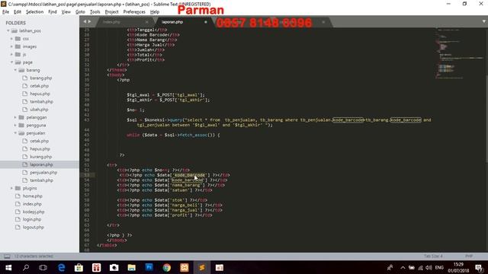Show hidden system tray icons
Viewport: 488px width, 274px height.
click(403, 267)
